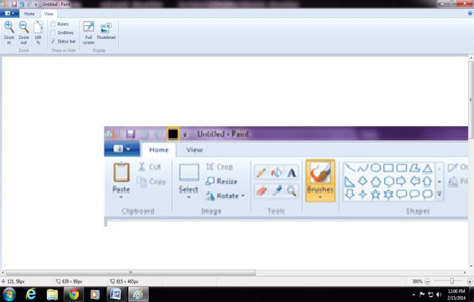The height and width of the screenshot is (302, 474).
Task: Click the vertical scrollbar down arrow
Action: (x=471, y=267)
